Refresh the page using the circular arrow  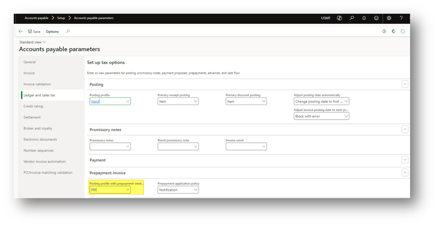(403, 31)
